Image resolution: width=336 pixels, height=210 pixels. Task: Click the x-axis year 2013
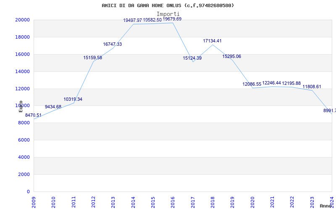[x=113, y=202]
